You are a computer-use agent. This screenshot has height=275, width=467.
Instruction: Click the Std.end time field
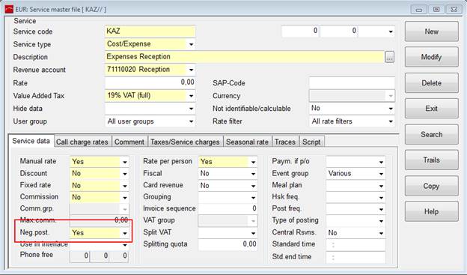(x=355, y=257)
